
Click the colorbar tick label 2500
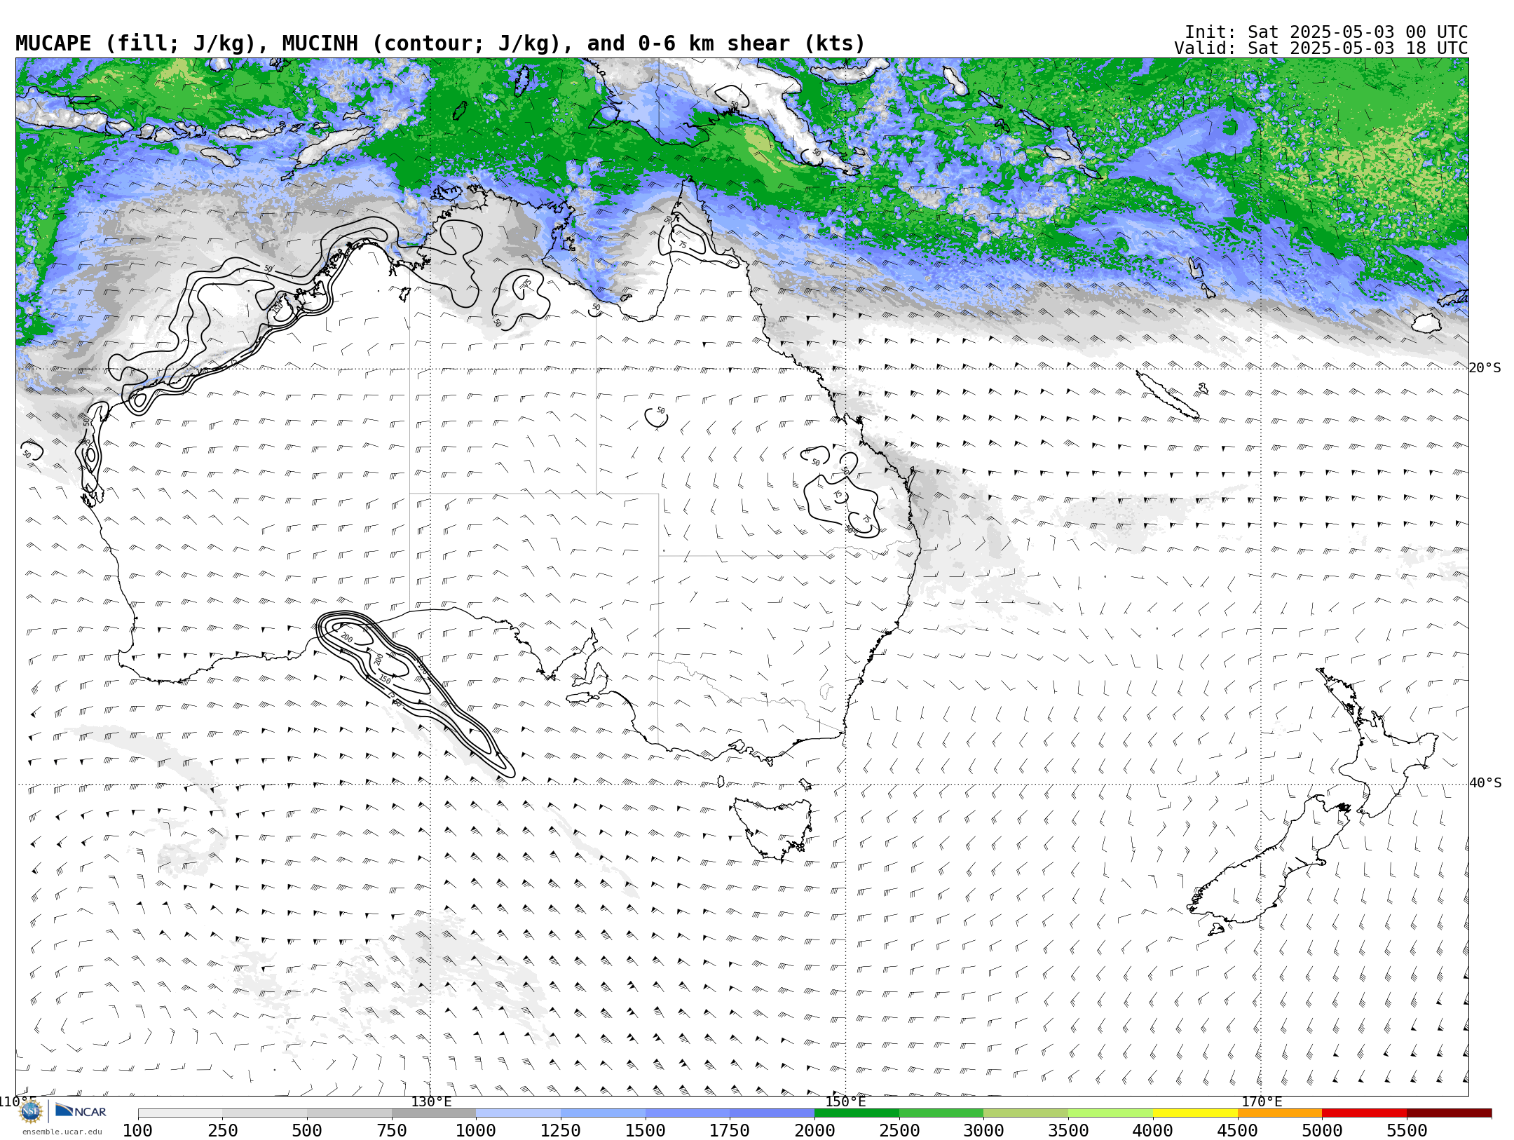[x=899, y=1130]
